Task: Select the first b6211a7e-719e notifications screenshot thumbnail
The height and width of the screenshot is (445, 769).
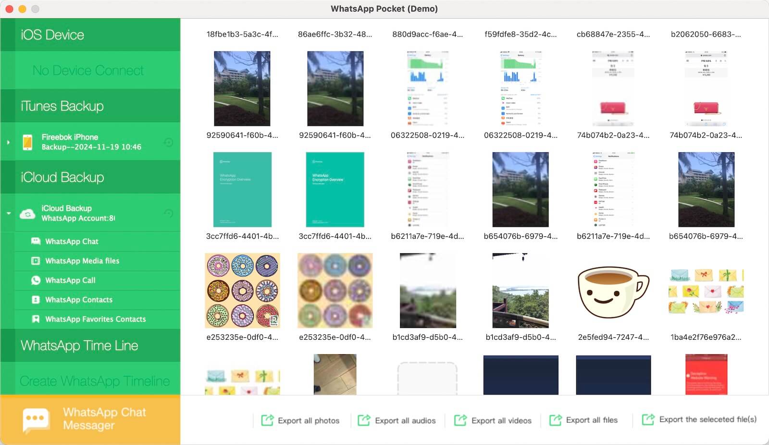Action: pos(428,189)
